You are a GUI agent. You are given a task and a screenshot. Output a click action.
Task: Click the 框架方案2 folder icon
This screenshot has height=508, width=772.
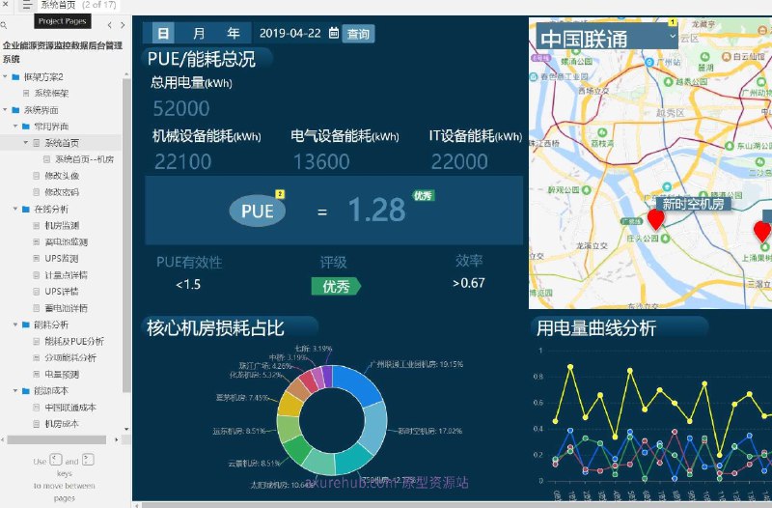15,77
